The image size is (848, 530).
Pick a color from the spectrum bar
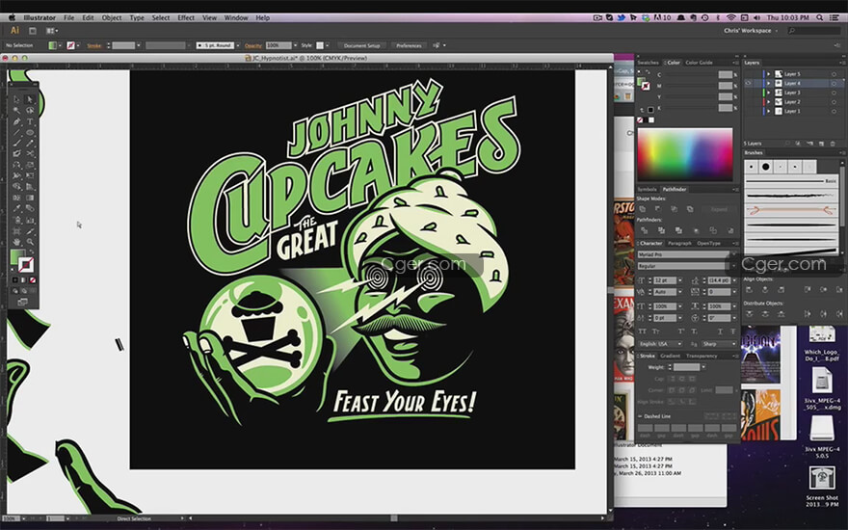(685, 154)
